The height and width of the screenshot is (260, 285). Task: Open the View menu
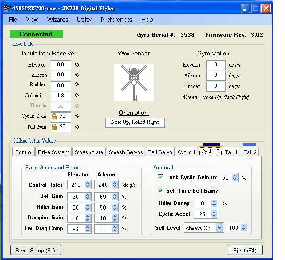[x=32, y=20]
